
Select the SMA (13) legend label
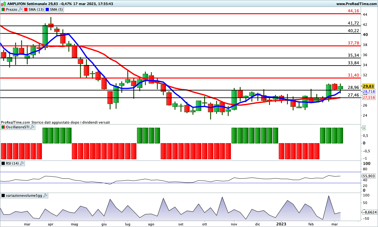pyautogui.click(x=36, y=9)
